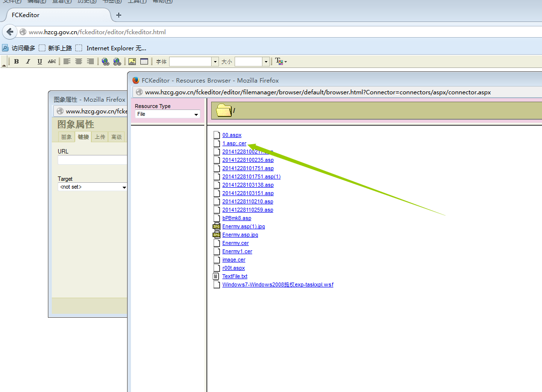Toggle underline formatting
Viewport: 542px width, 392px height.
click(40, 62)
